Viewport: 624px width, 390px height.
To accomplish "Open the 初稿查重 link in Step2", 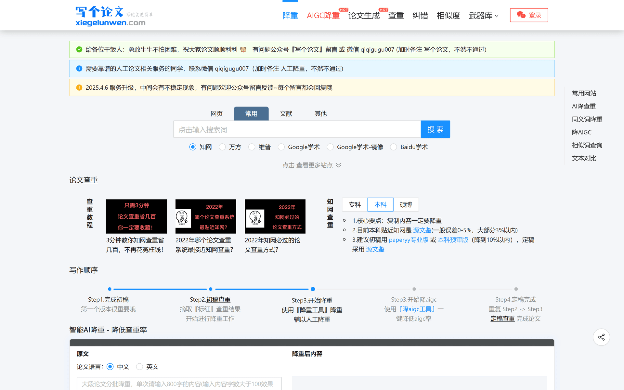I will click(x=218, y=299).
